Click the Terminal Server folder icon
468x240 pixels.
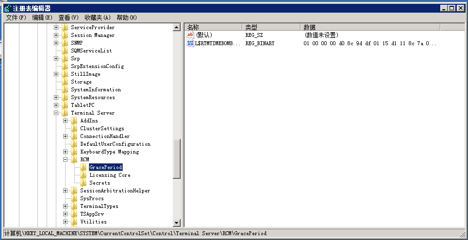pyautogui.click(x=65, y=113)
